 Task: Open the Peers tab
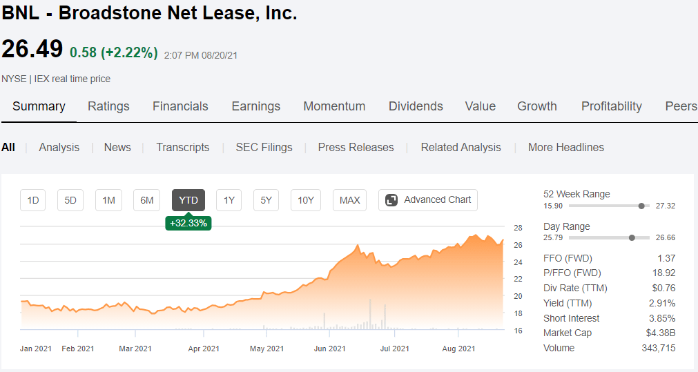[681, 106]
